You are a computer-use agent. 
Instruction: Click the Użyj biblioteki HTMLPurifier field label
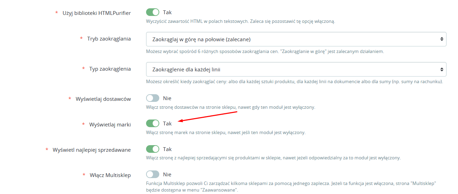[x=96, y=13]
